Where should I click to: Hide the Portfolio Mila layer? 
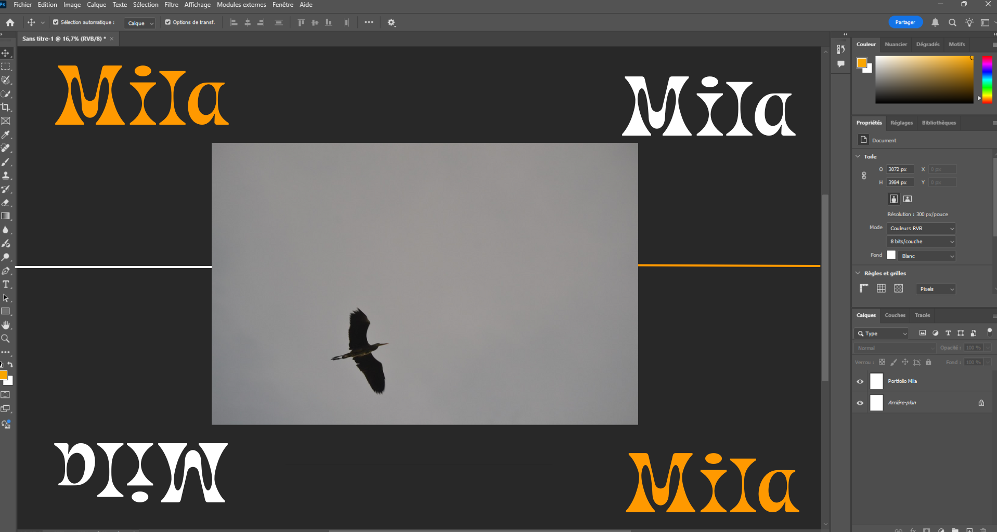[860, 381]
